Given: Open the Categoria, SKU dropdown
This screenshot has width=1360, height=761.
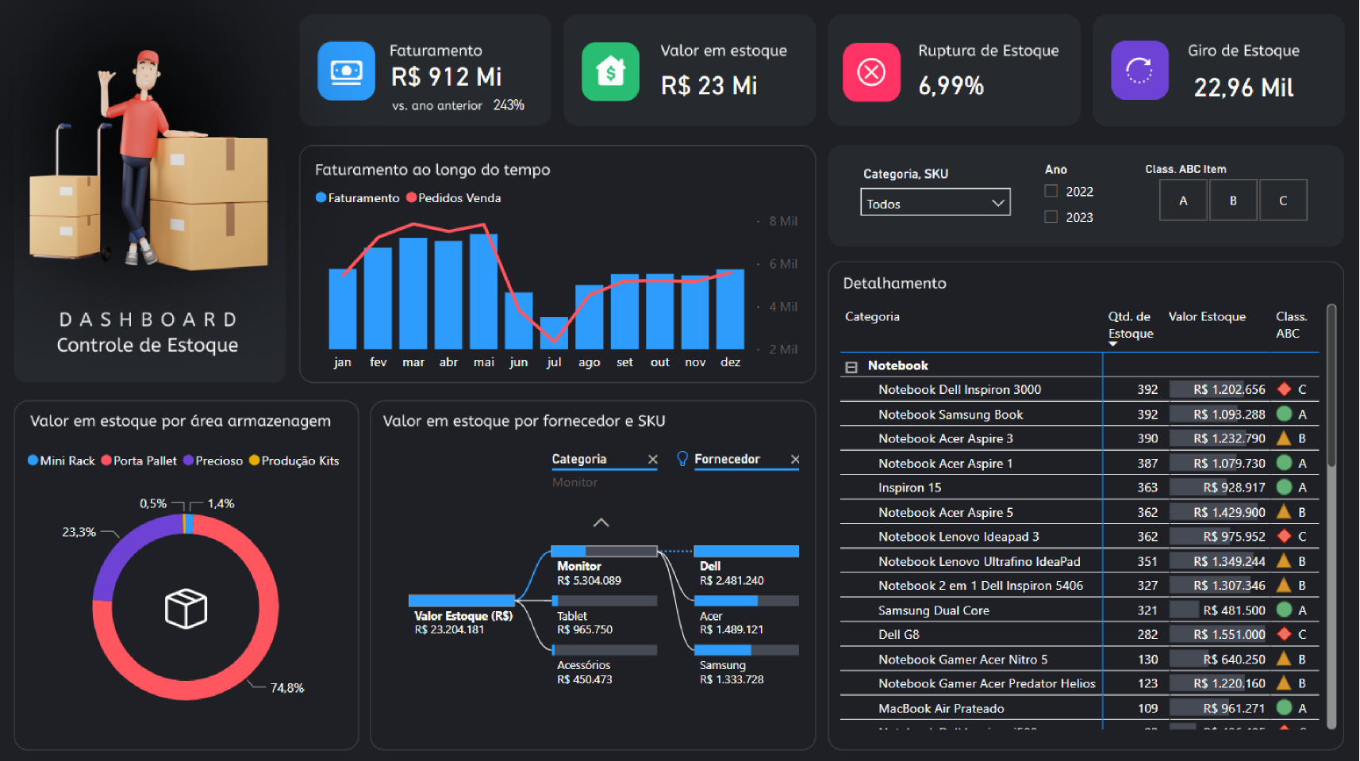Looking at the screenshot, I should (935, 203).
